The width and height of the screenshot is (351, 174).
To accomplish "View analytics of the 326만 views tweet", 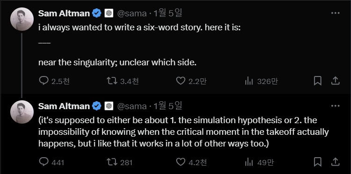I will 261,81.
